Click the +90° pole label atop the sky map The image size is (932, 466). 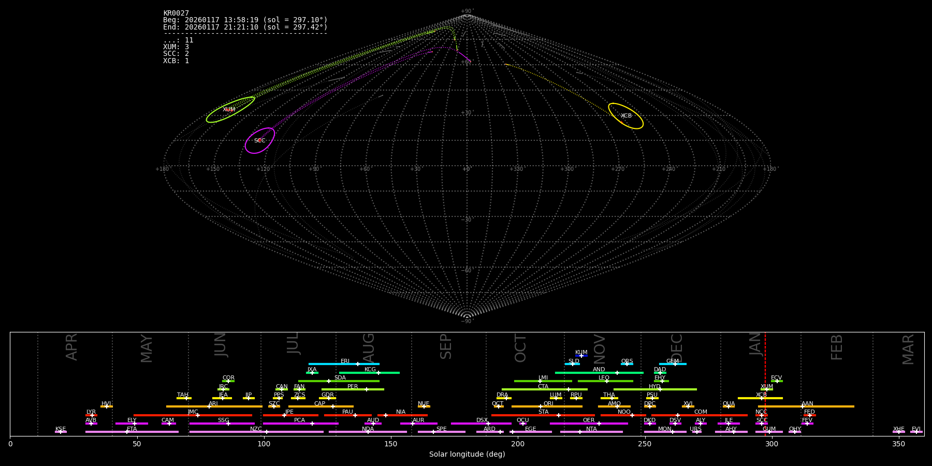467,11
